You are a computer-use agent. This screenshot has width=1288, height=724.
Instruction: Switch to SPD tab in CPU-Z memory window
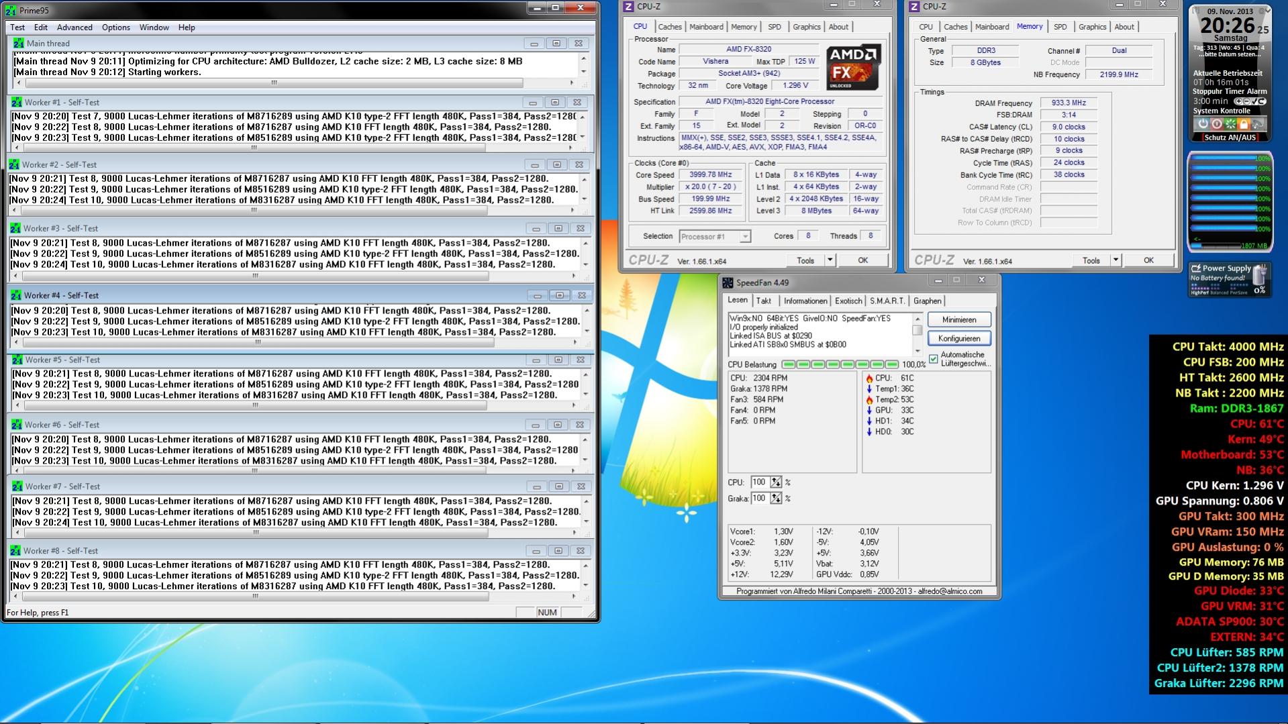pyautogui.click(x=1060, y=27)
